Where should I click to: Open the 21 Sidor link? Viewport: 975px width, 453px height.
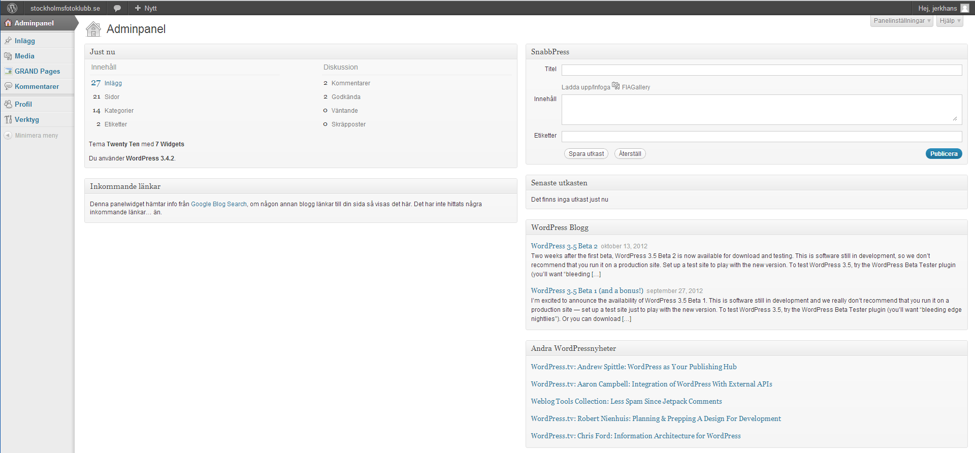[x=106, y=97]
